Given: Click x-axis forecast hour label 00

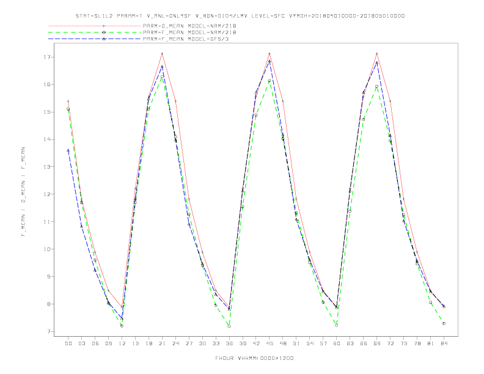Looking at the screenshot, I should click(68, 343).
